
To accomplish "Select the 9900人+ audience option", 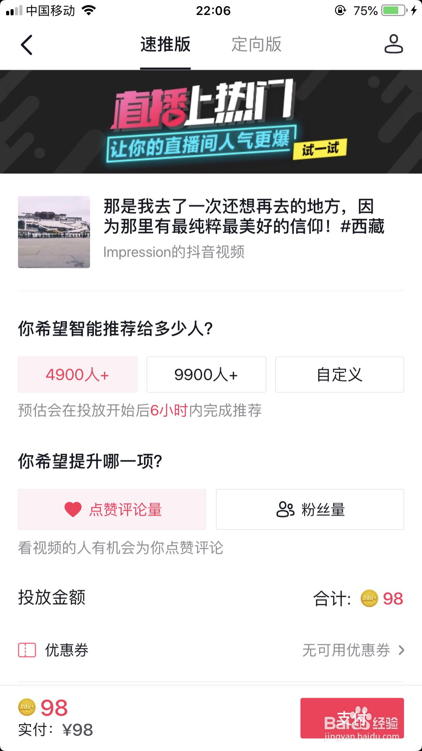I will 206,374.
